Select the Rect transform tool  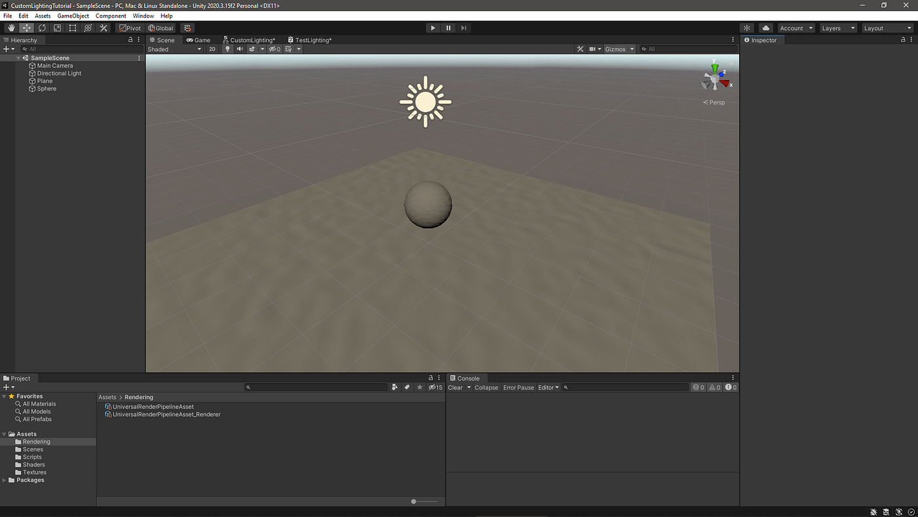pyautogui.click(x=73, y=28)
